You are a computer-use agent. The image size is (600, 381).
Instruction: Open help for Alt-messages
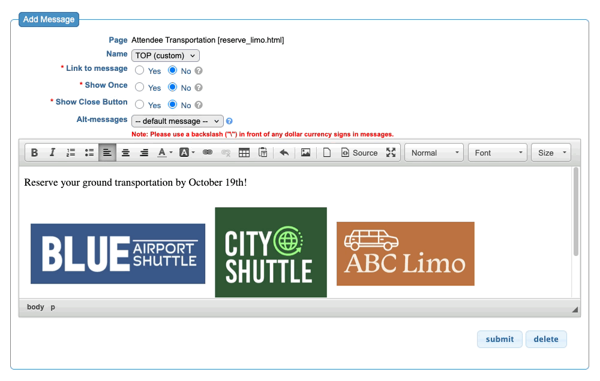coord(229,121)
